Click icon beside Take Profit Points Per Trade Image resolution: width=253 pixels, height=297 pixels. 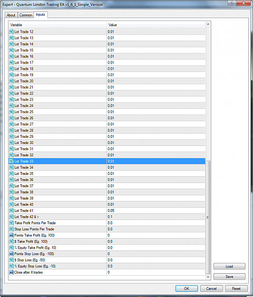pos(11,223)
